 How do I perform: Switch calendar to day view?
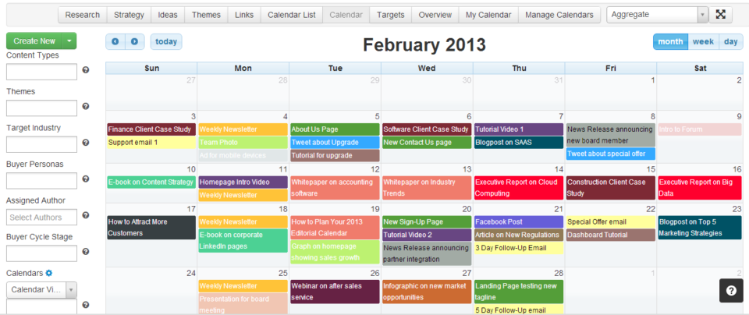tap(730, 42)
